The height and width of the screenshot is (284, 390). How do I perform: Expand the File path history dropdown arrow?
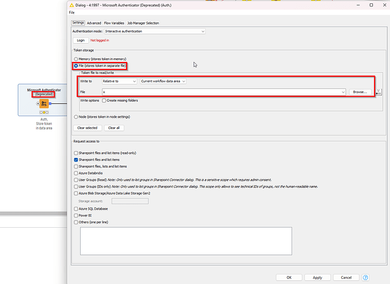343,92
